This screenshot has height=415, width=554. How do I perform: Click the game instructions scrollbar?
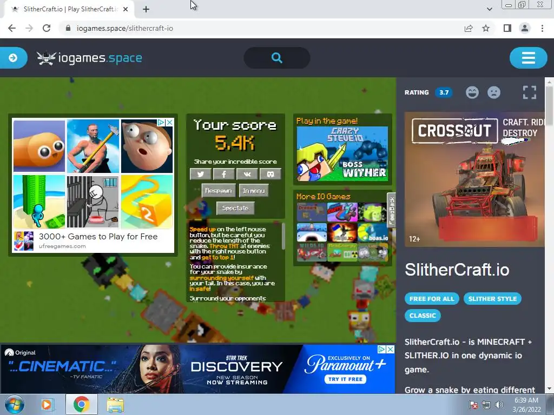[283, 237]
